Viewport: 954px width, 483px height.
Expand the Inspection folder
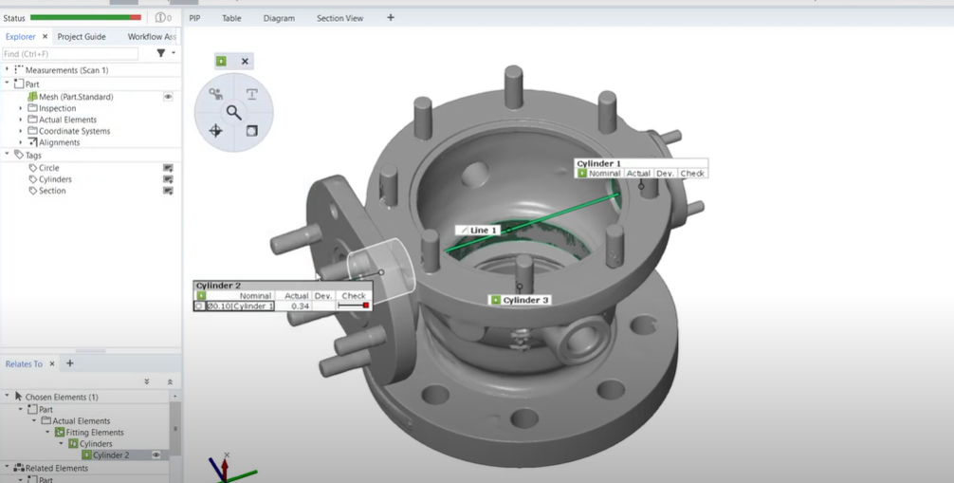20,108
